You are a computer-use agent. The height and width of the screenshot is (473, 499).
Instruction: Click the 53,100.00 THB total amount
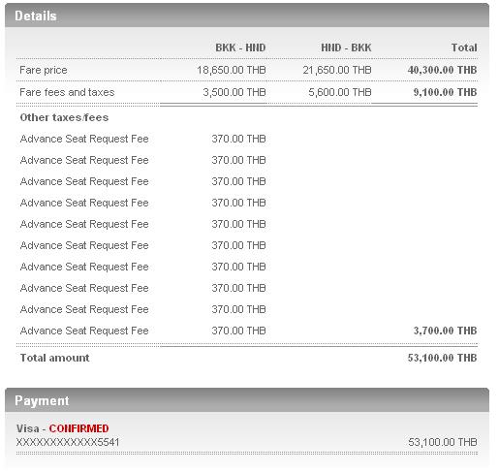click(442, 358)
